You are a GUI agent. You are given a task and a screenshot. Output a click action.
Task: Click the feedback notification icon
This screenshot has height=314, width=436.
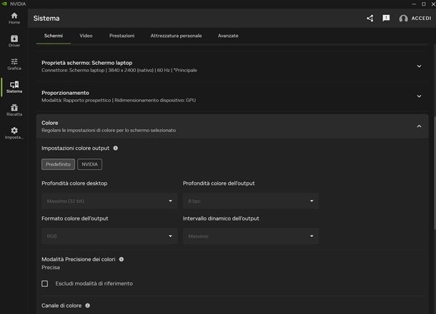coord(386,19)
